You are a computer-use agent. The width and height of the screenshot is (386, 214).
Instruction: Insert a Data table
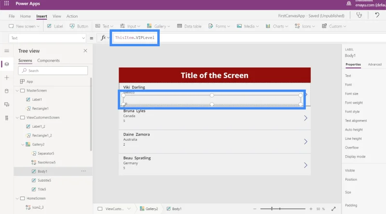[x=189, y=26]
